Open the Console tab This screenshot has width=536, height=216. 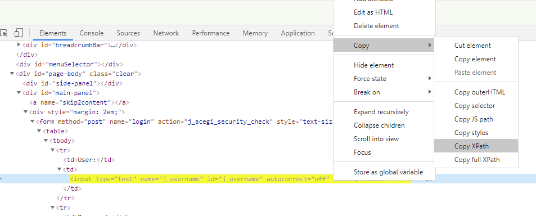click(92, 33)
